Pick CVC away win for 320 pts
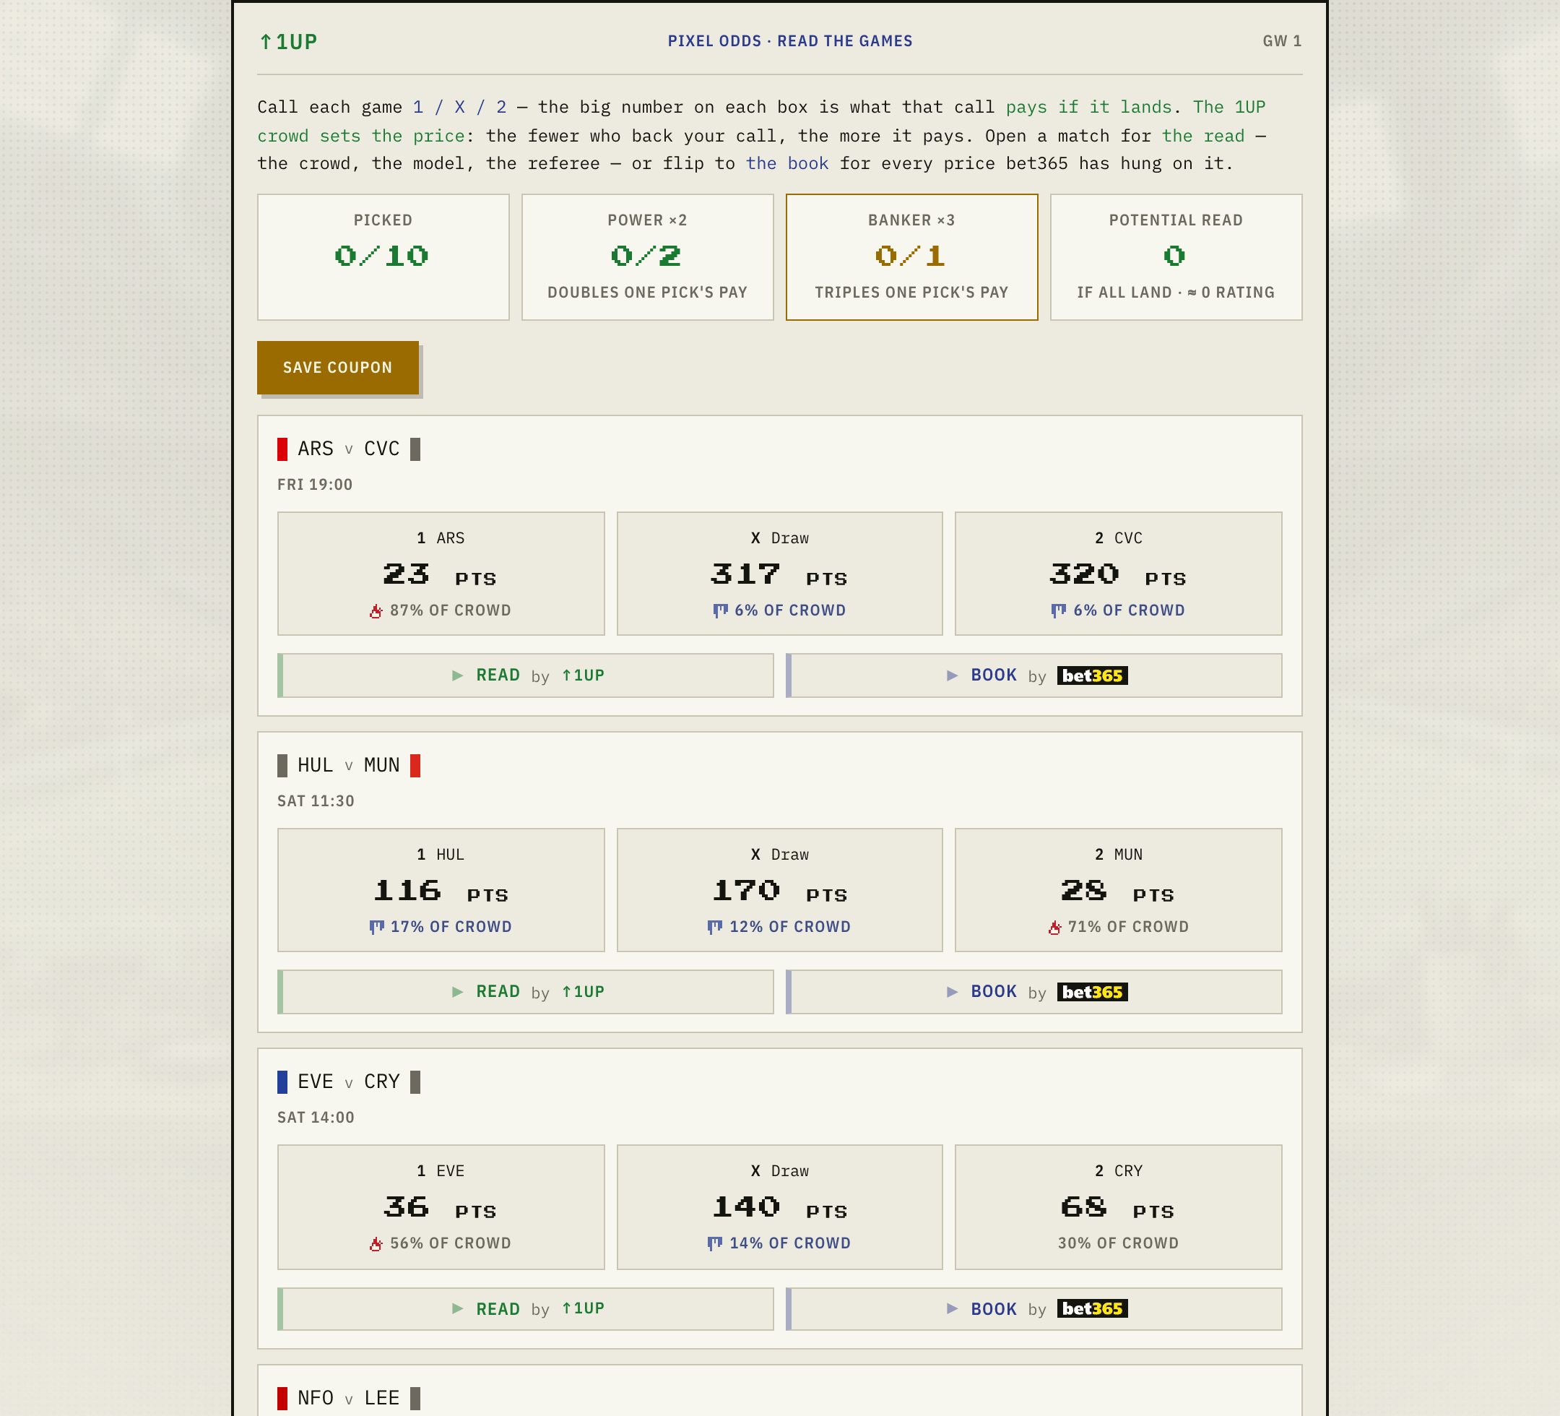This screenshot has height=1416, width=1560. 1118,574
